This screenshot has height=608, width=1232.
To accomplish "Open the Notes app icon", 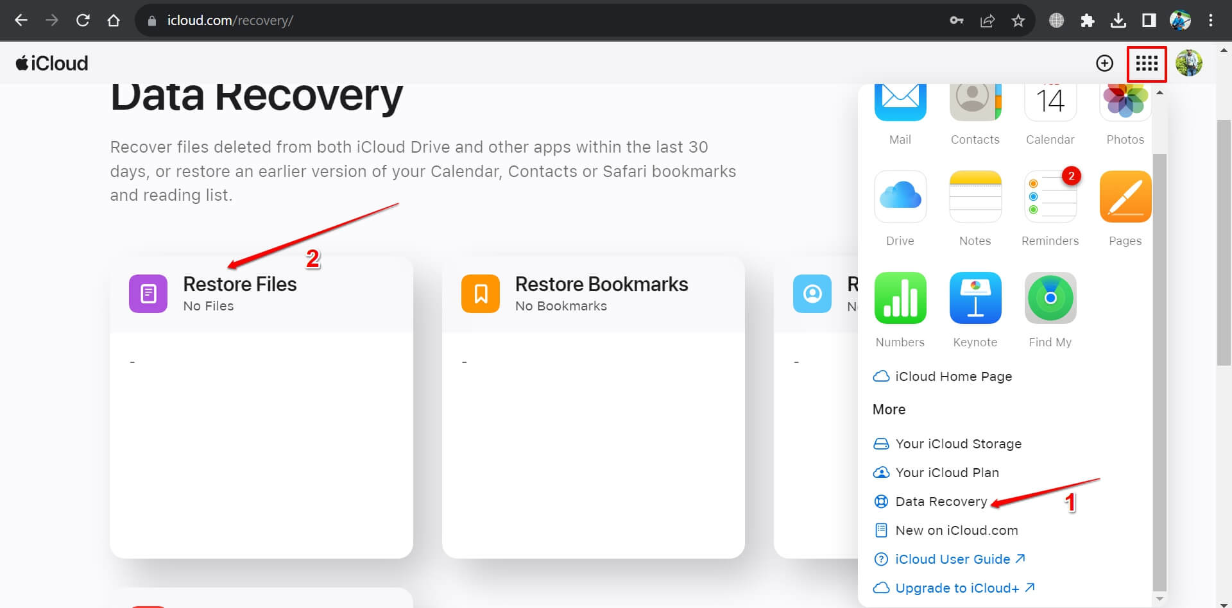I will pyautogui.click(x=975, y=196).
